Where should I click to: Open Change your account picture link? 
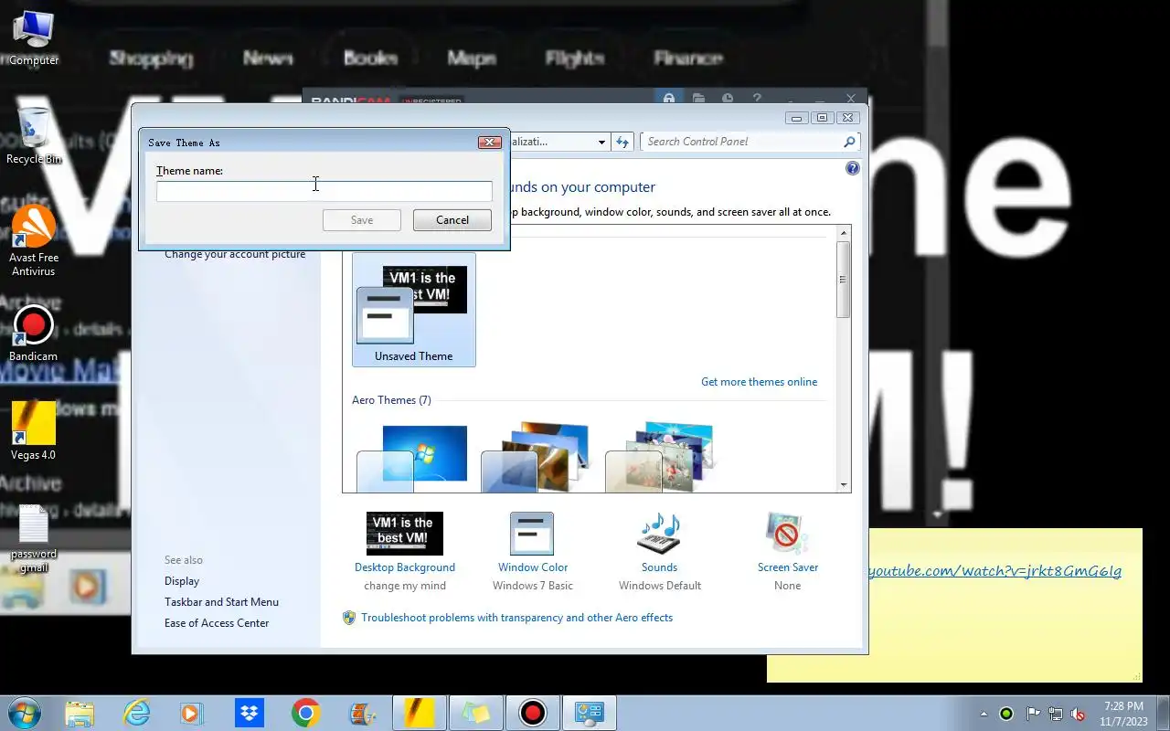[235, 254]
